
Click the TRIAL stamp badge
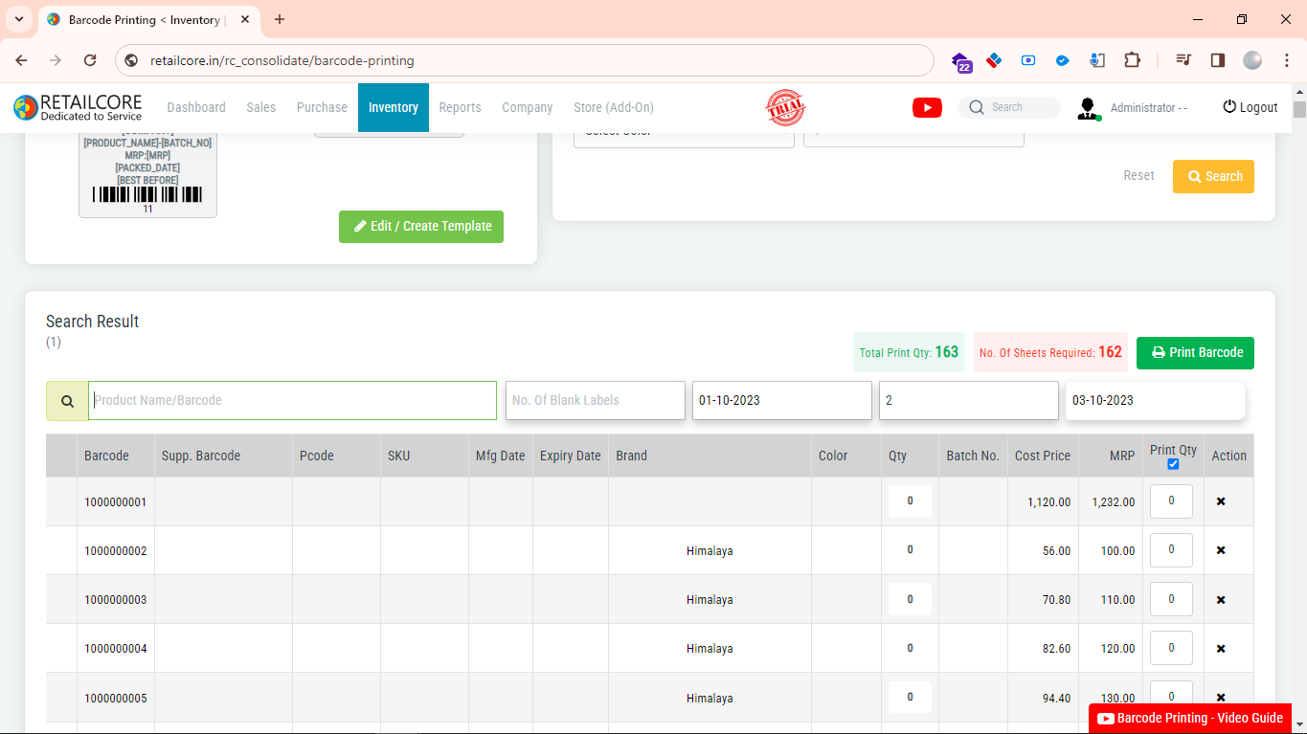[785, 107]
